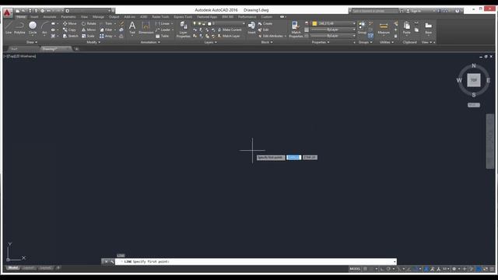
Task: Open the first ByLayer lineweight dropdown
Action: pyautogui.click(x=354, y=30)
